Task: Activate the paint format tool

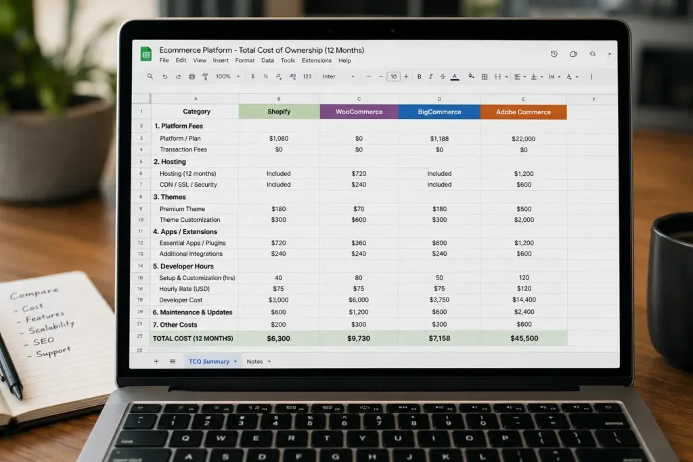Action: pyautogui.click(x=205, y=76)
